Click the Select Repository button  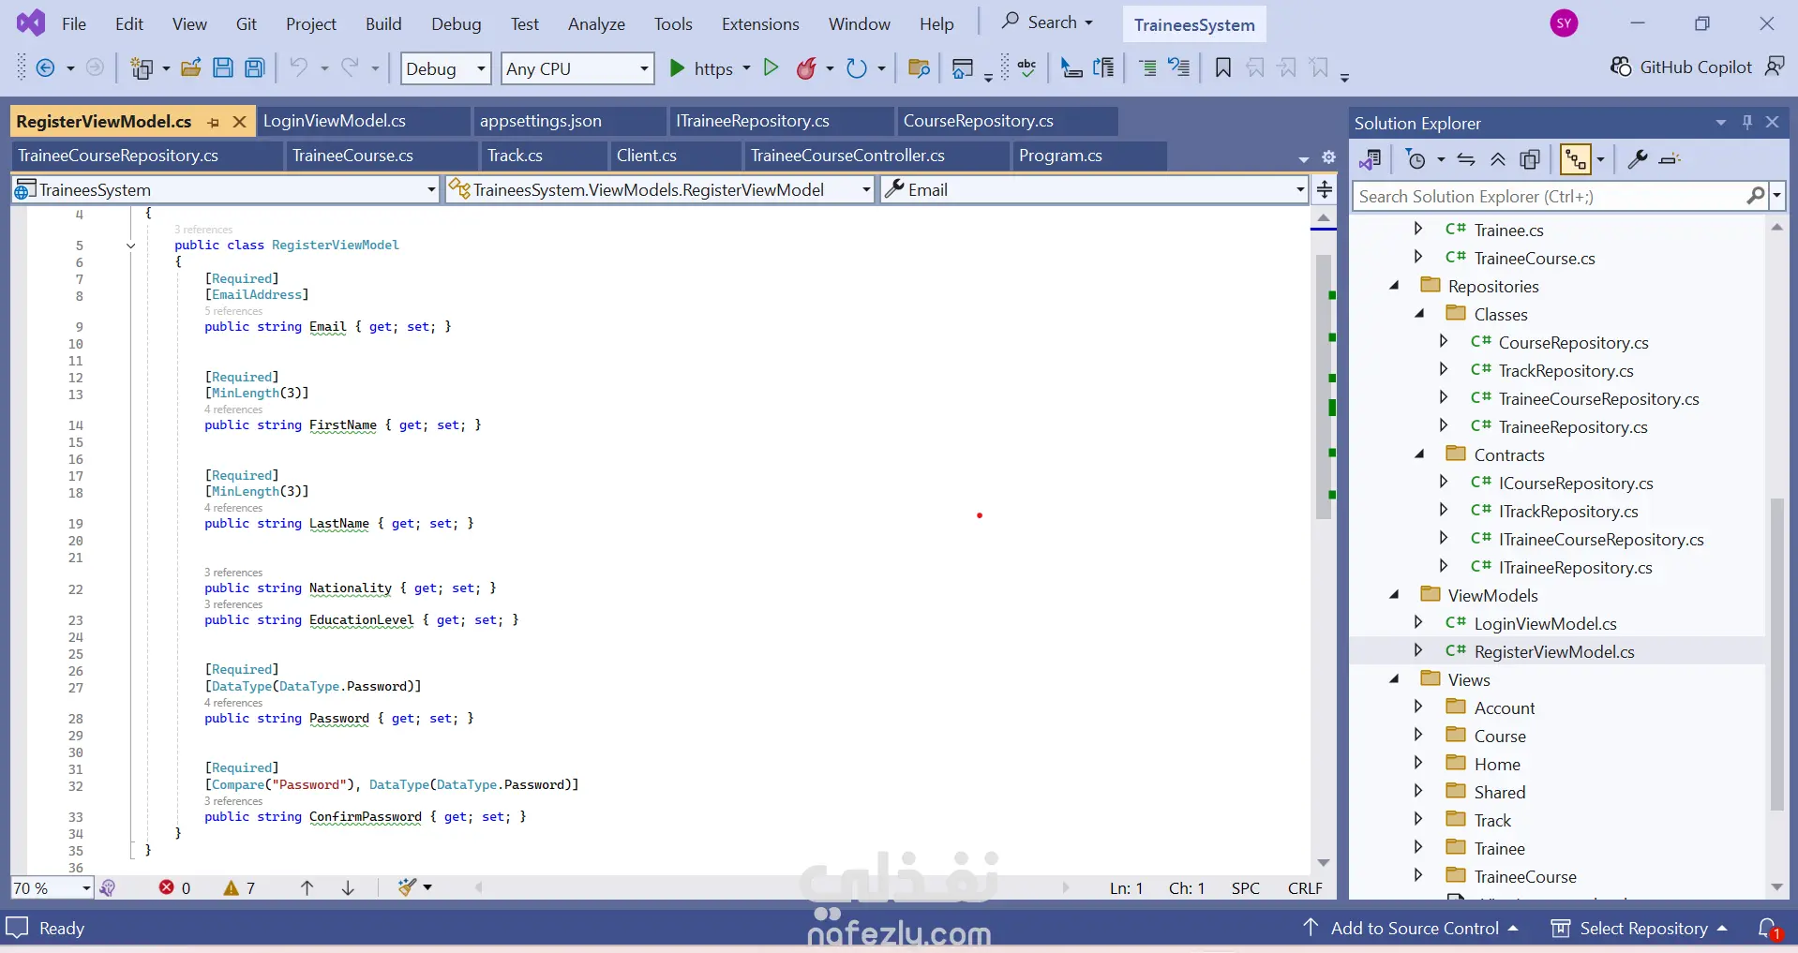click(1639, 929)
